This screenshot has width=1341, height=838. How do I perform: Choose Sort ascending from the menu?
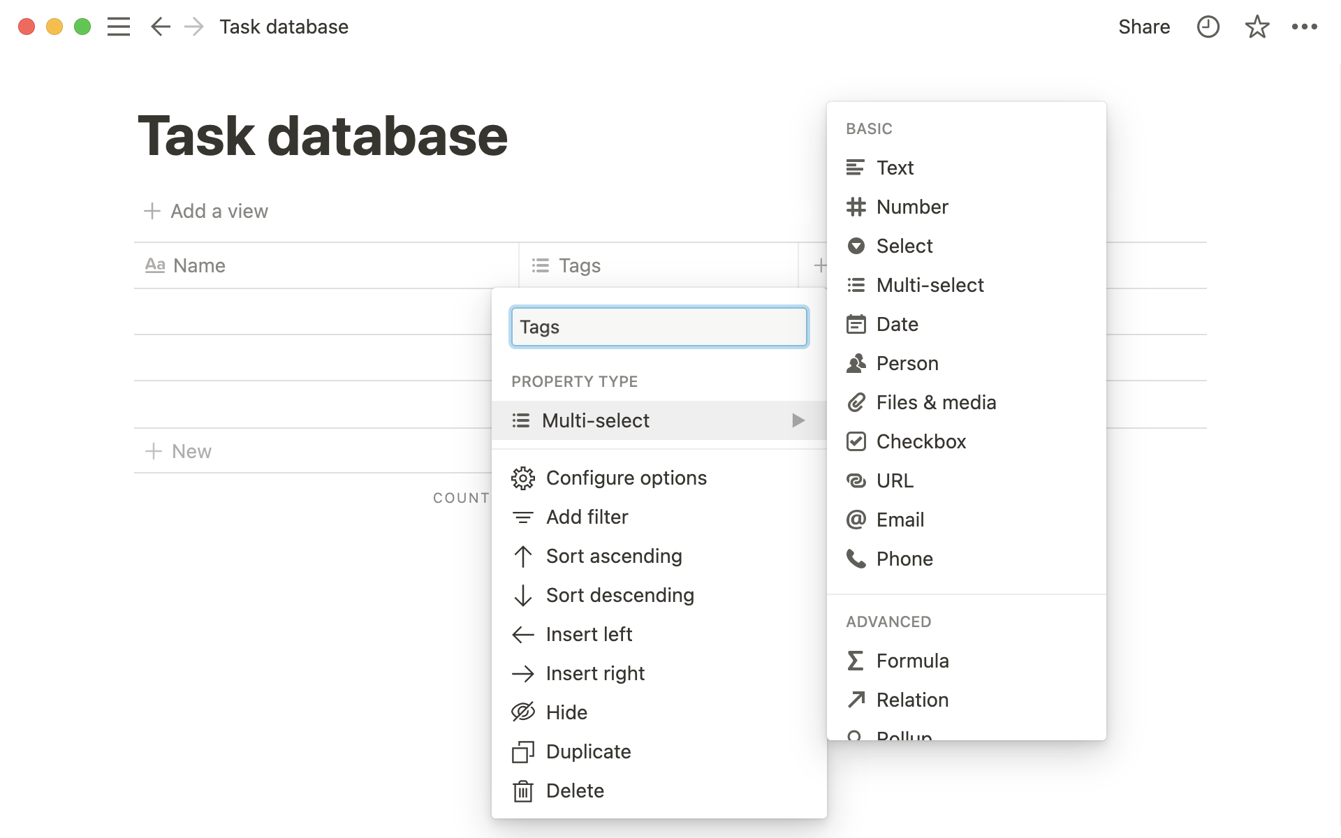pyautogui.click(x=613, y=556)
